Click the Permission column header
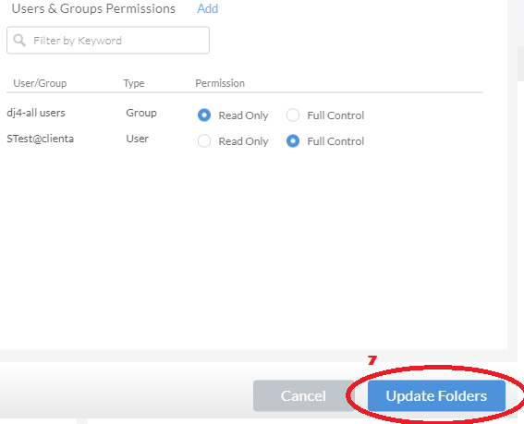 (x=220, y=83)
